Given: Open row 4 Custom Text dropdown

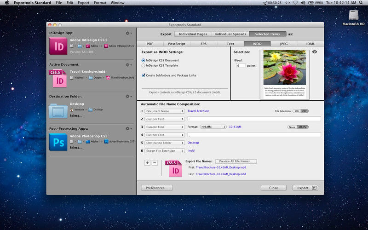Looking at the screenshot, I should [165, 135].
